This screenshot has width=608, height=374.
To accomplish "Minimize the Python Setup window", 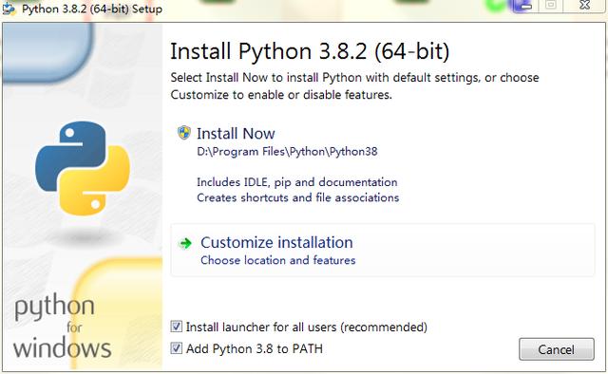I will click(x=525, y=6).
